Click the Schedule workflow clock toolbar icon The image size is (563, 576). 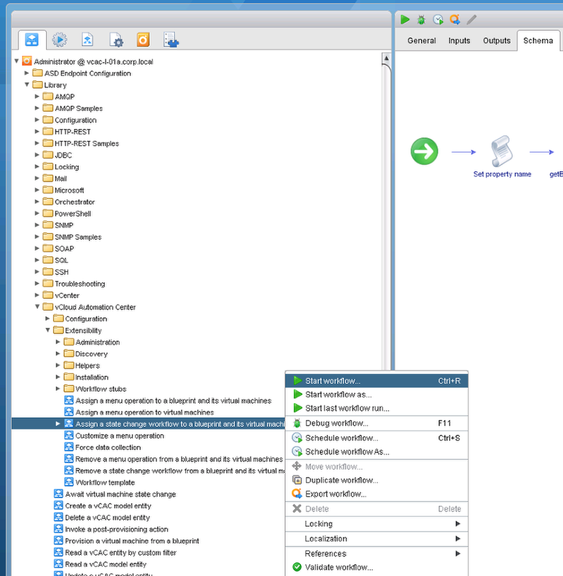click(438, 20)
